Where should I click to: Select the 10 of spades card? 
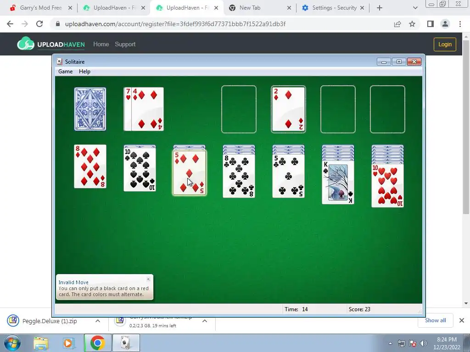tap(140, 170)
